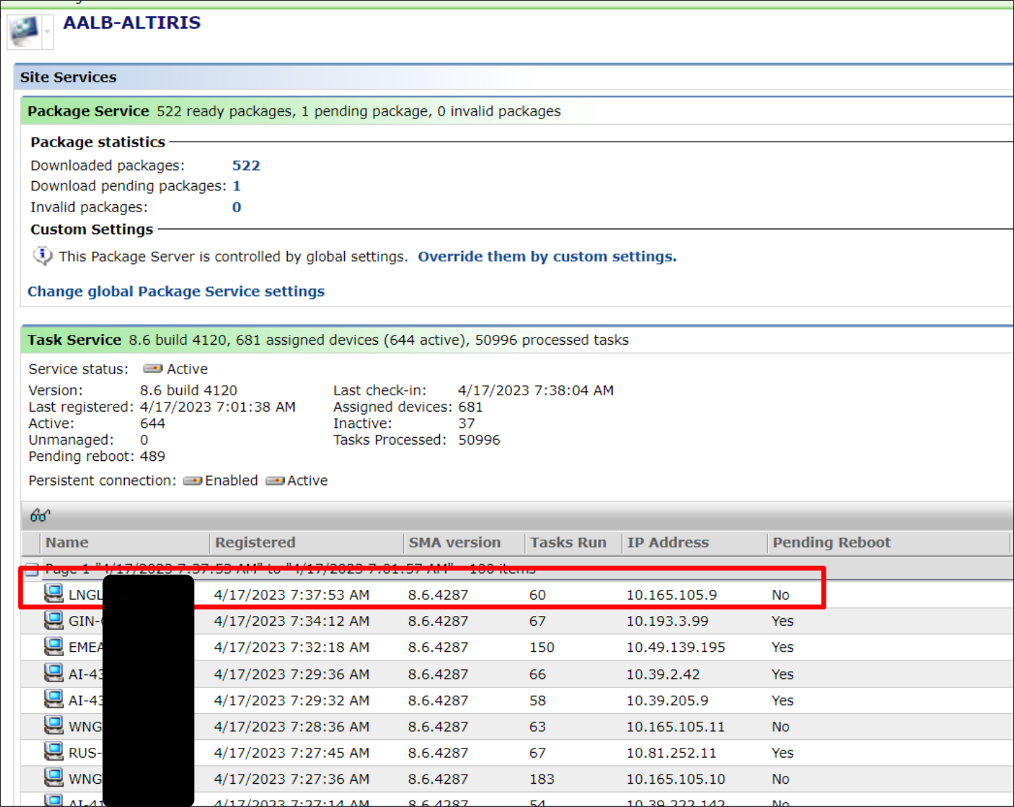Click the AALB-ALTIRIS computer icon
Image resolution: width=1014 pixels, height=807 pixels.
click(x=25, y=31)
